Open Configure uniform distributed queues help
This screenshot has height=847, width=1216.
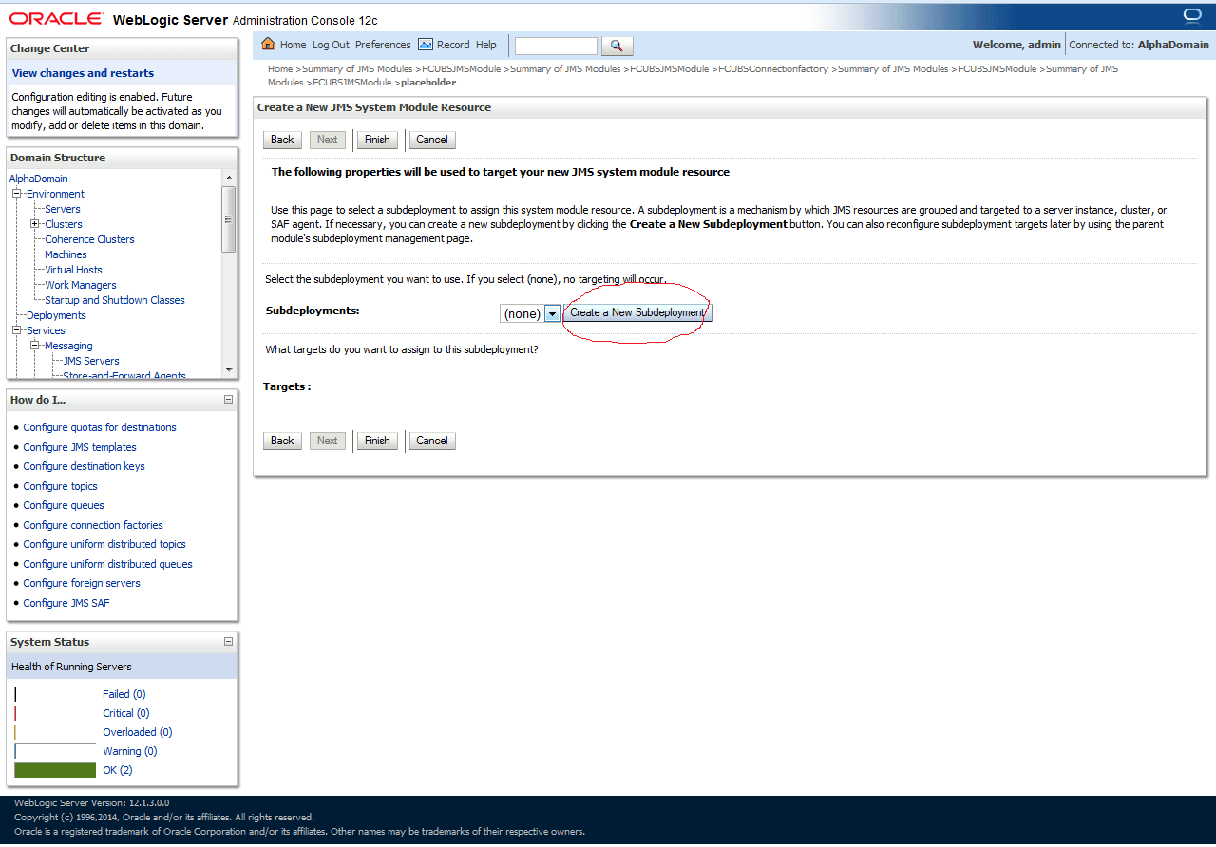[x=108, y=564]
